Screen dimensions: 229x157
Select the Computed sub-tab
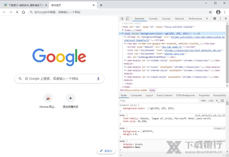tap(136, 95)
